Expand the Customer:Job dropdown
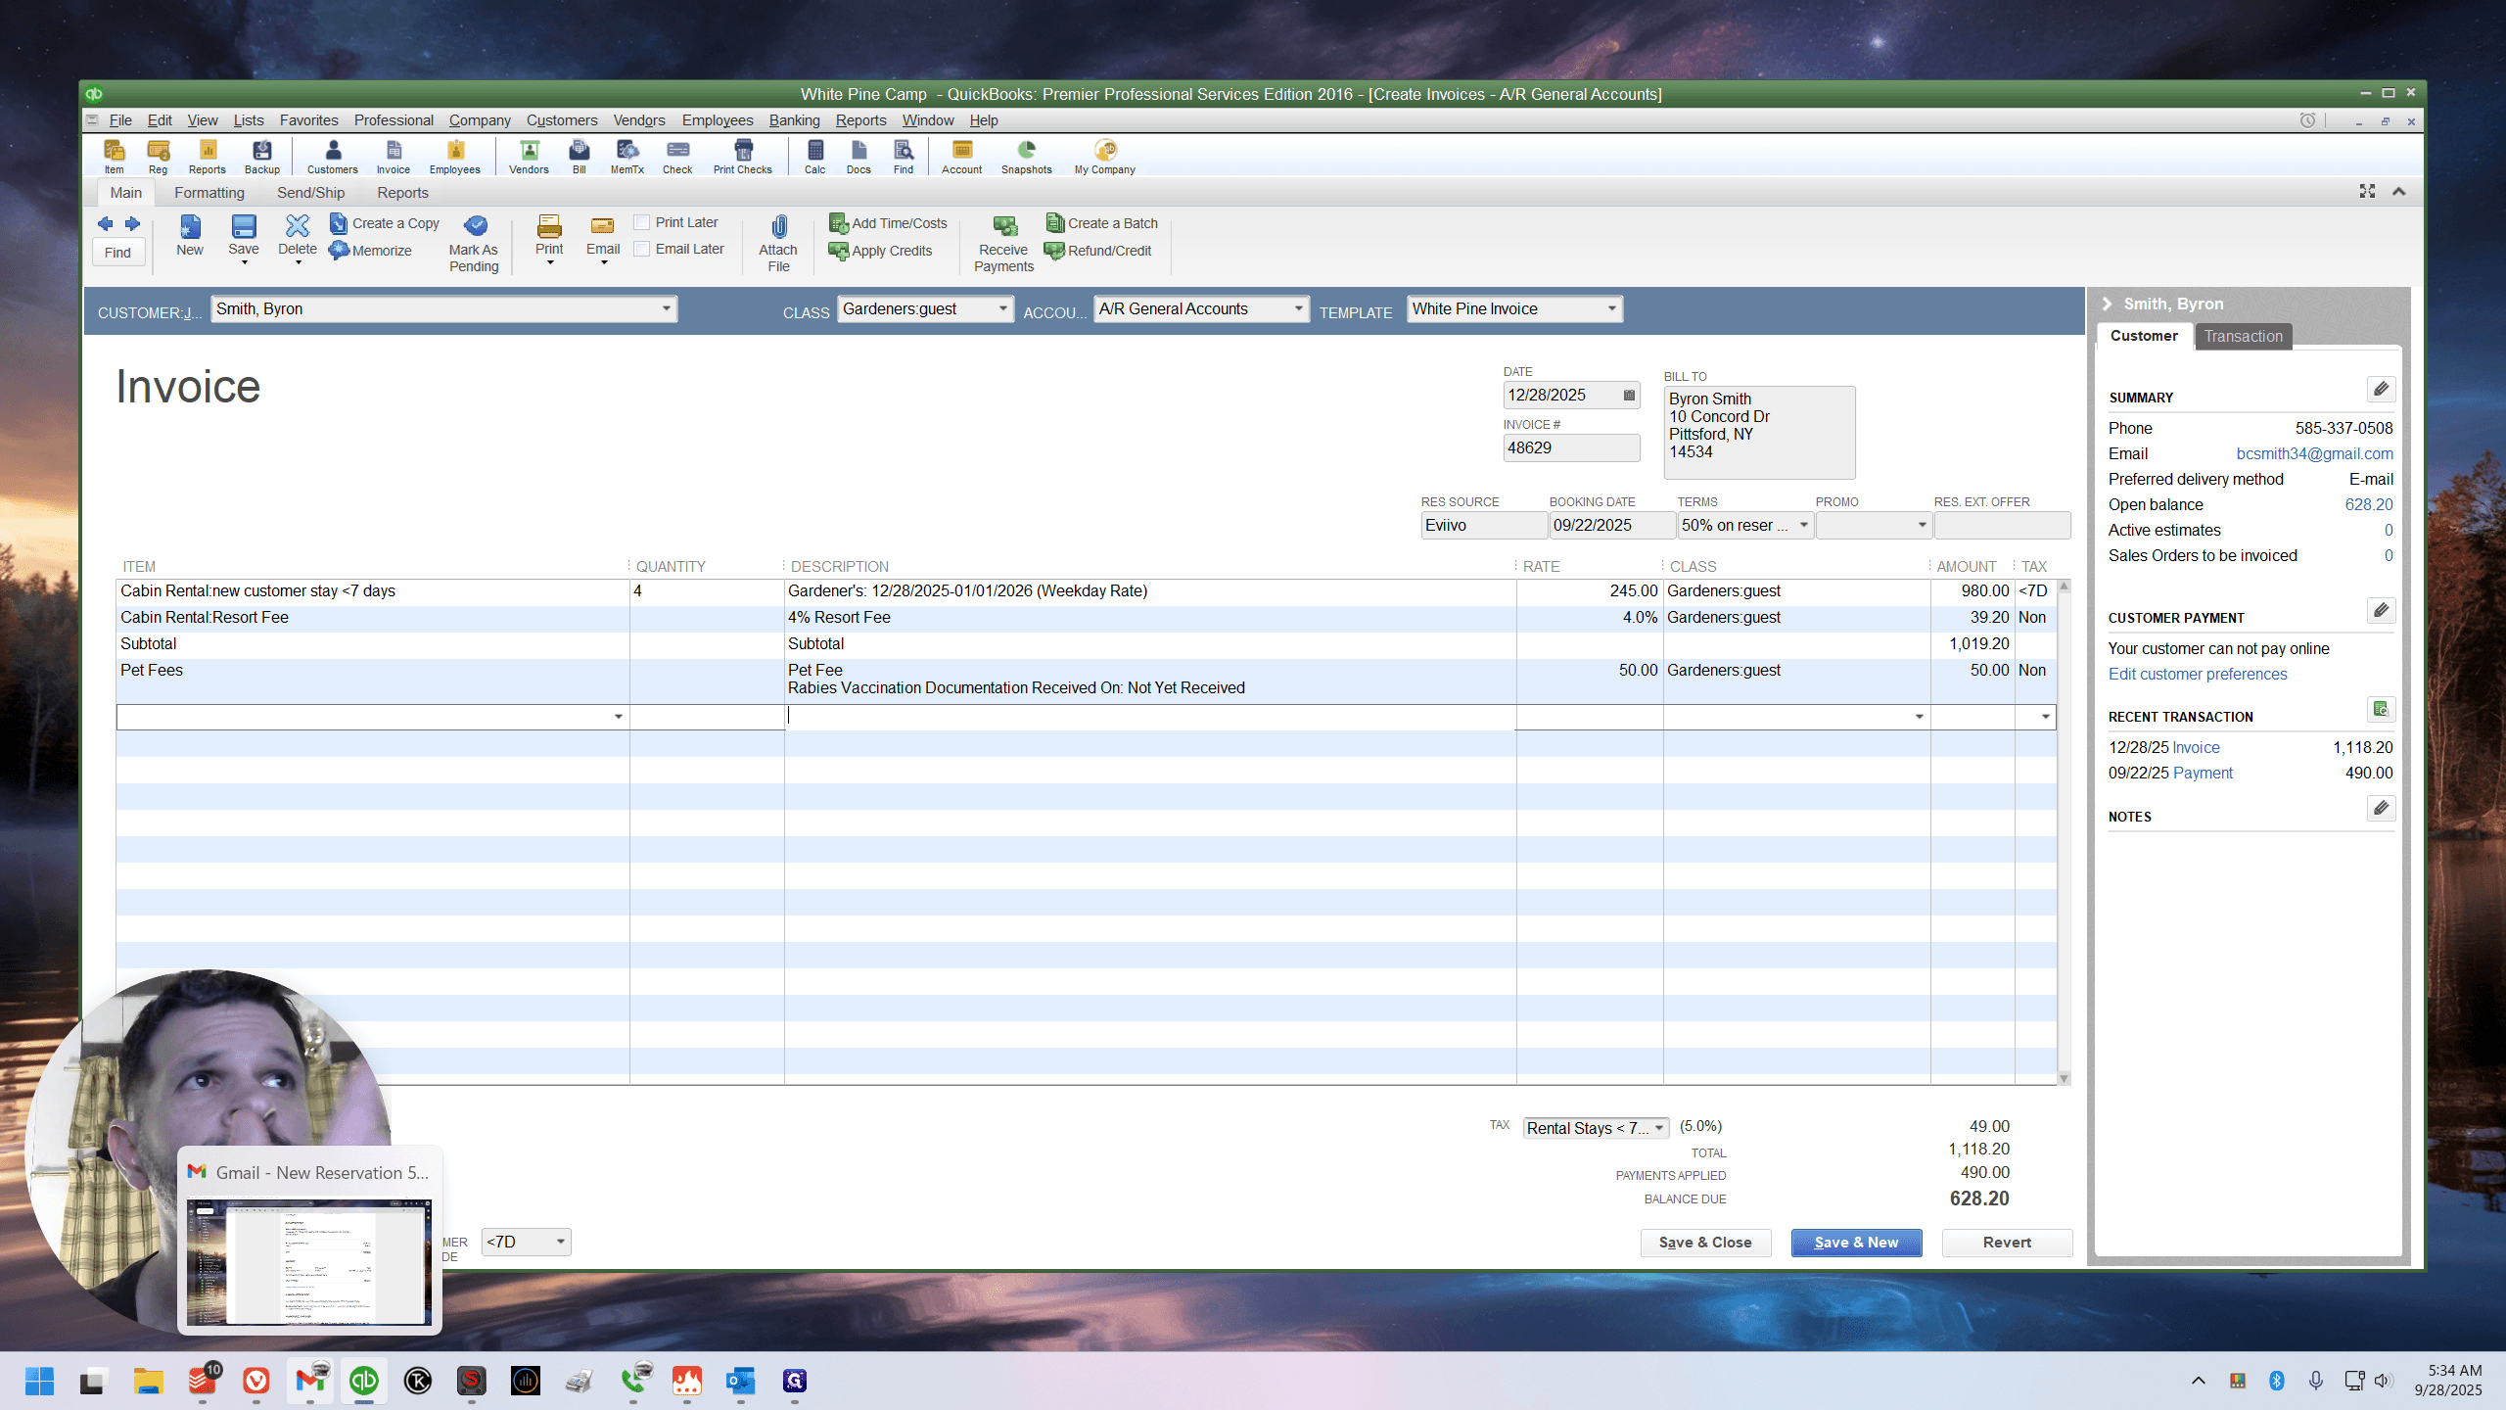This screenshot has height=1410, width=2506. [666, 308]
